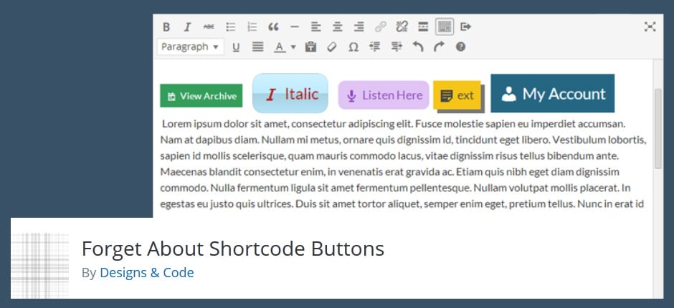Click the green View Archive button
Screen dimensions: 674x308
pyautogui.click(x=201, y=96)
